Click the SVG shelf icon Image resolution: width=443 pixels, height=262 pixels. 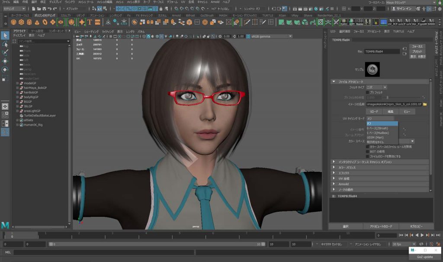[98, 22]
